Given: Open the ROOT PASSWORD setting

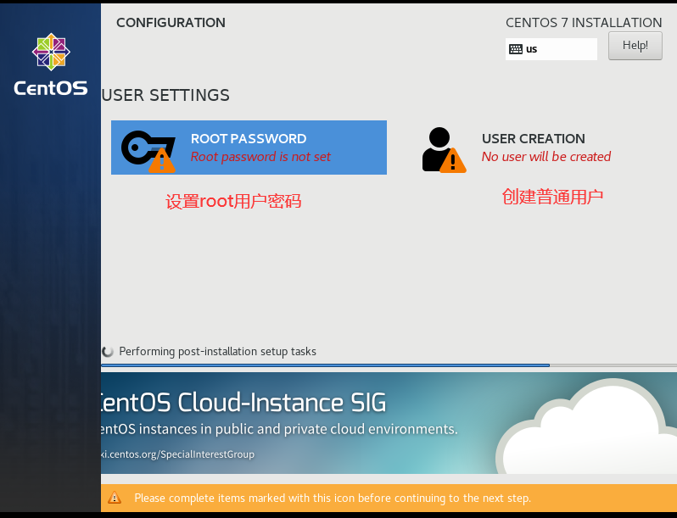Looking at the screenshot, I should point(249,148).
